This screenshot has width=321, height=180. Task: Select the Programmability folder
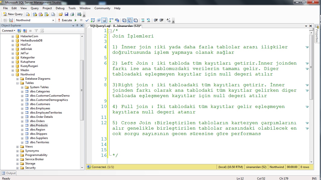[36, 155]
